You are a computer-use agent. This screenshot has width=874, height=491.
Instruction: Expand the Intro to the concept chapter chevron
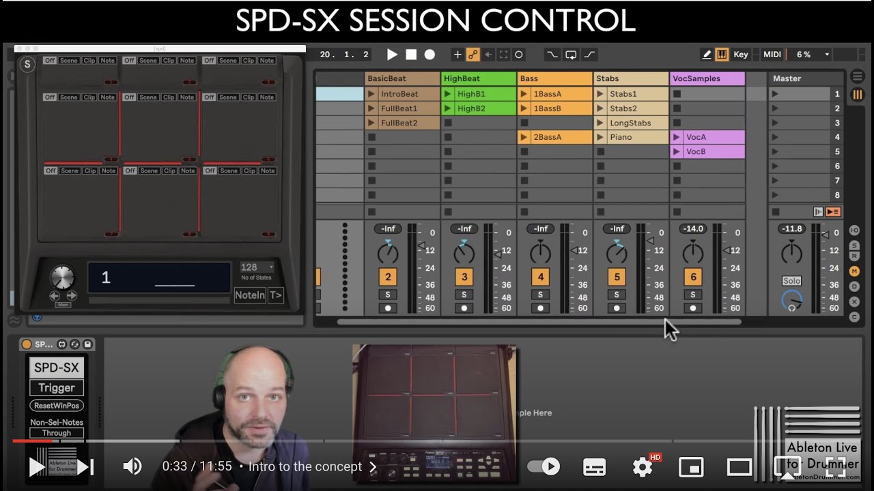click(373, 467)
